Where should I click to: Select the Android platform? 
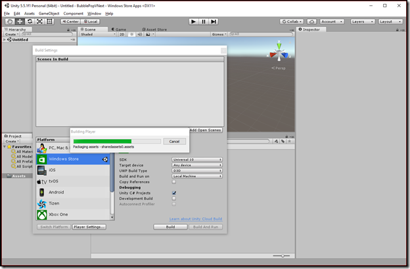(x=73, y=192)
